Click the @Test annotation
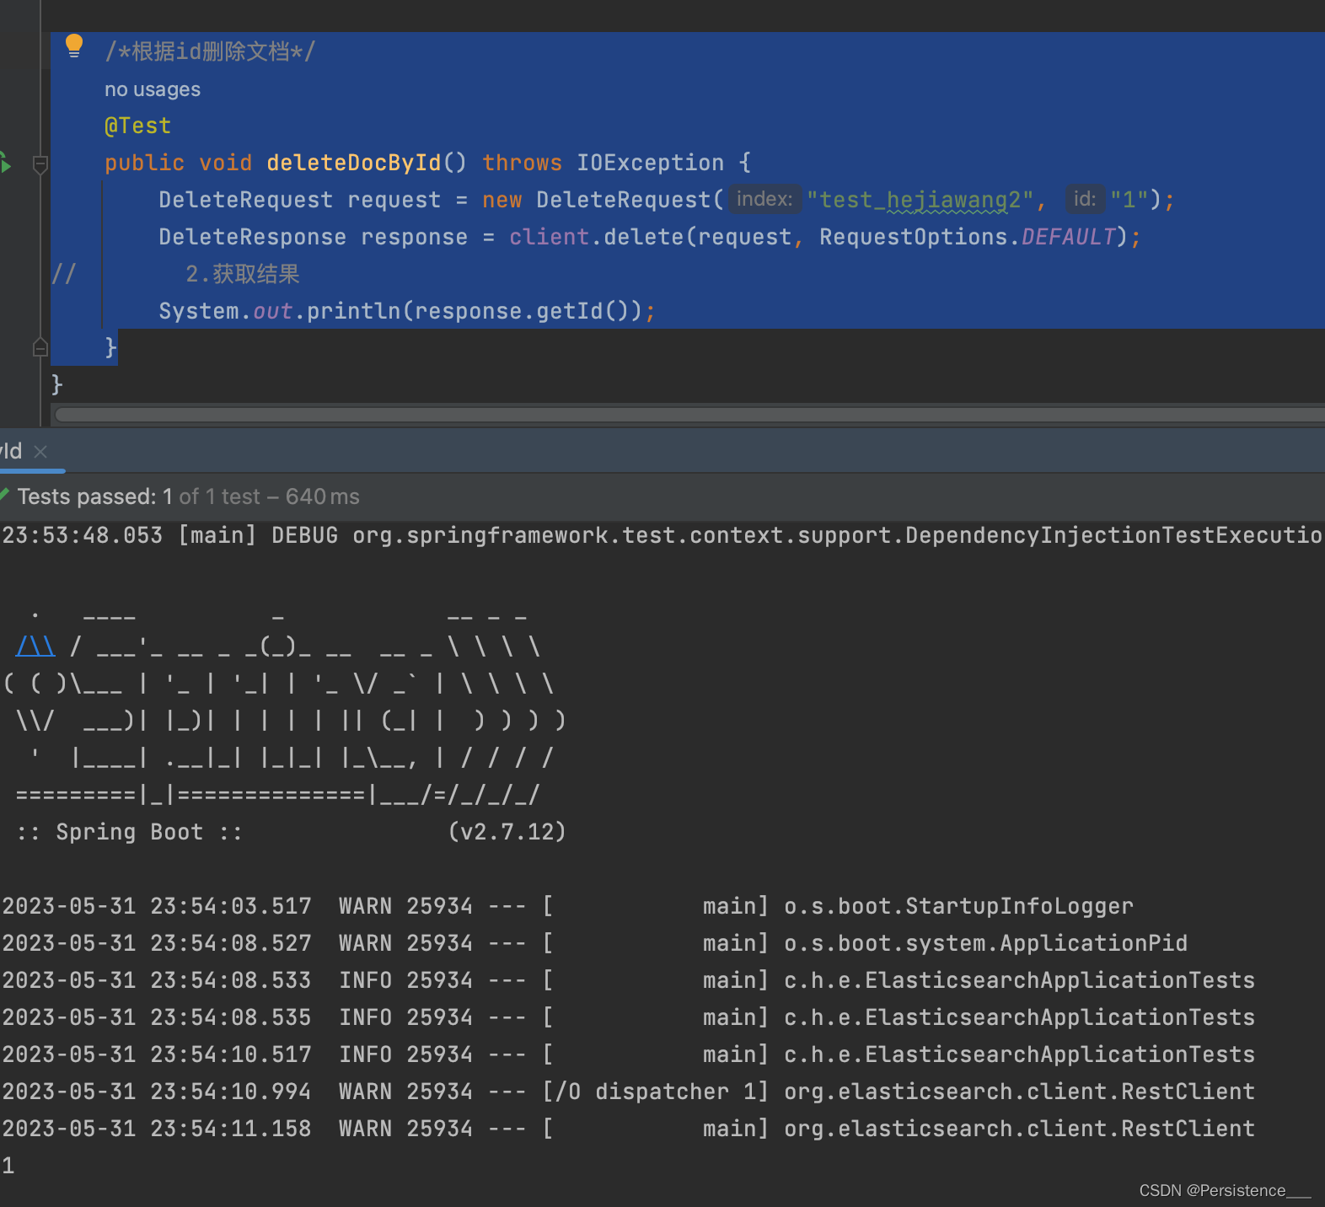 [x=137, y=126]
